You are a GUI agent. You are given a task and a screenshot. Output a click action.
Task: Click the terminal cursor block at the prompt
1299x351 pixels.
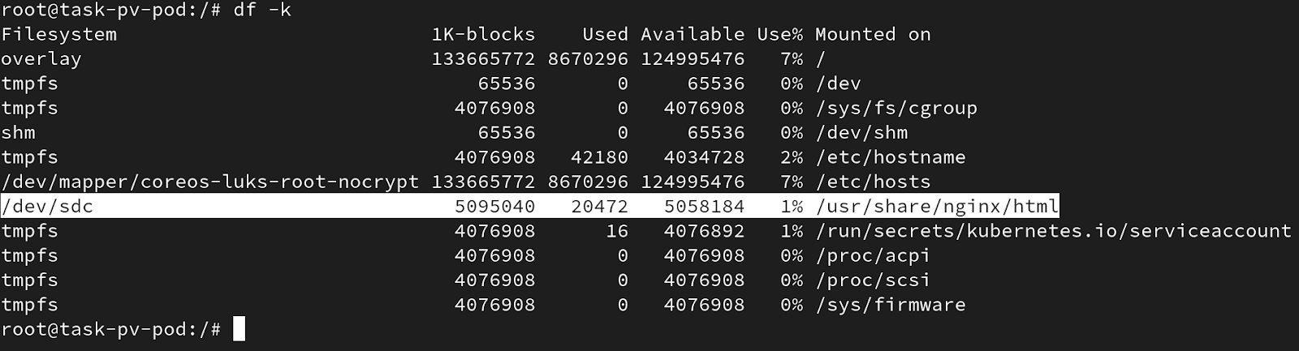tap(239, 329)
